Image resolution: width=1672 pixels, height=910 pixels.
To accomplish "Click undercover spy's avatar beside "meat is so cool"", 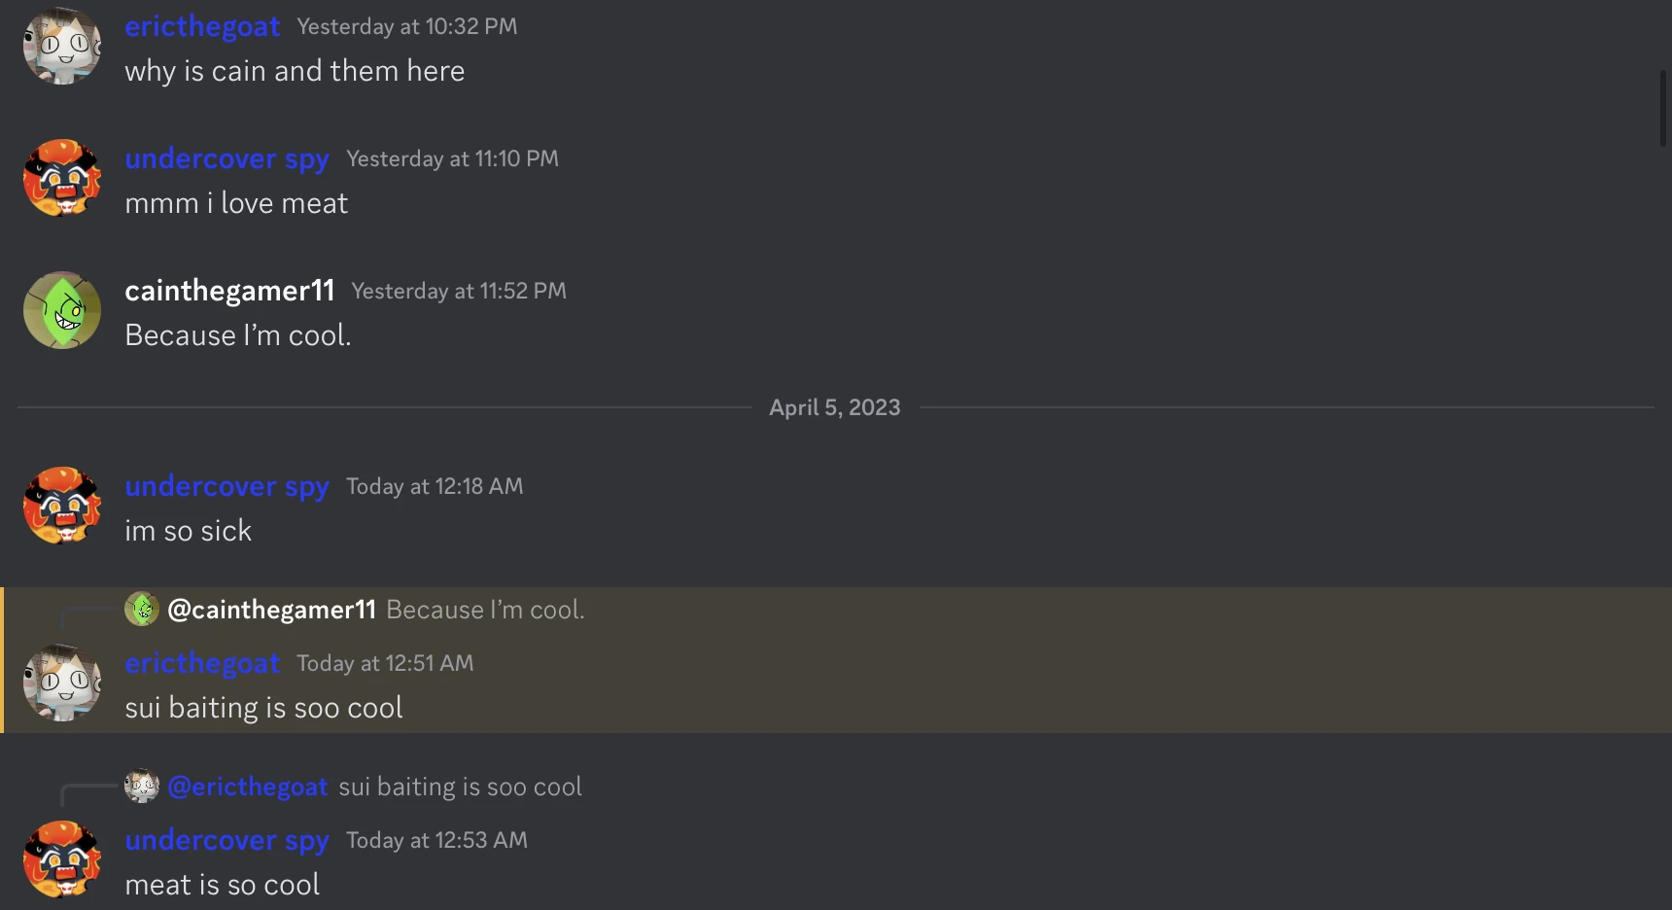I will [x=62, y=859].
